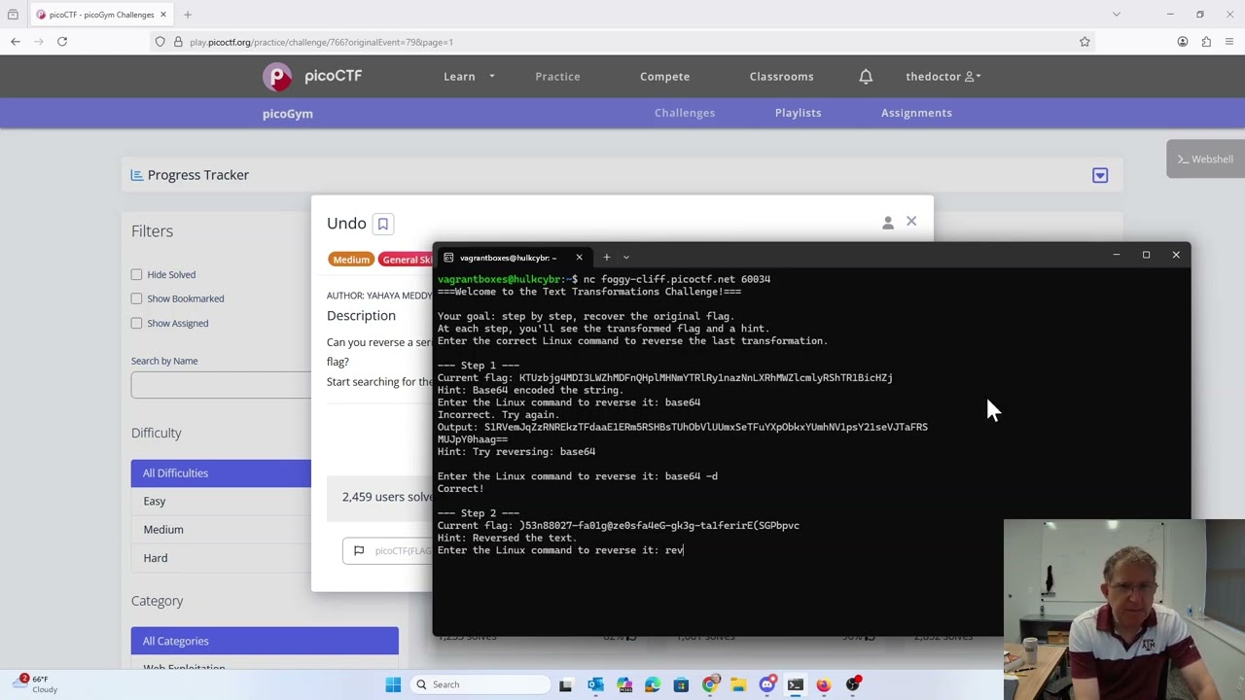Click the picoGym link
This screenshot has height=700, width=1245.
287,114
